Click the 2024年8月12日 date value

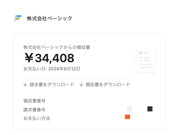[64, 69]
